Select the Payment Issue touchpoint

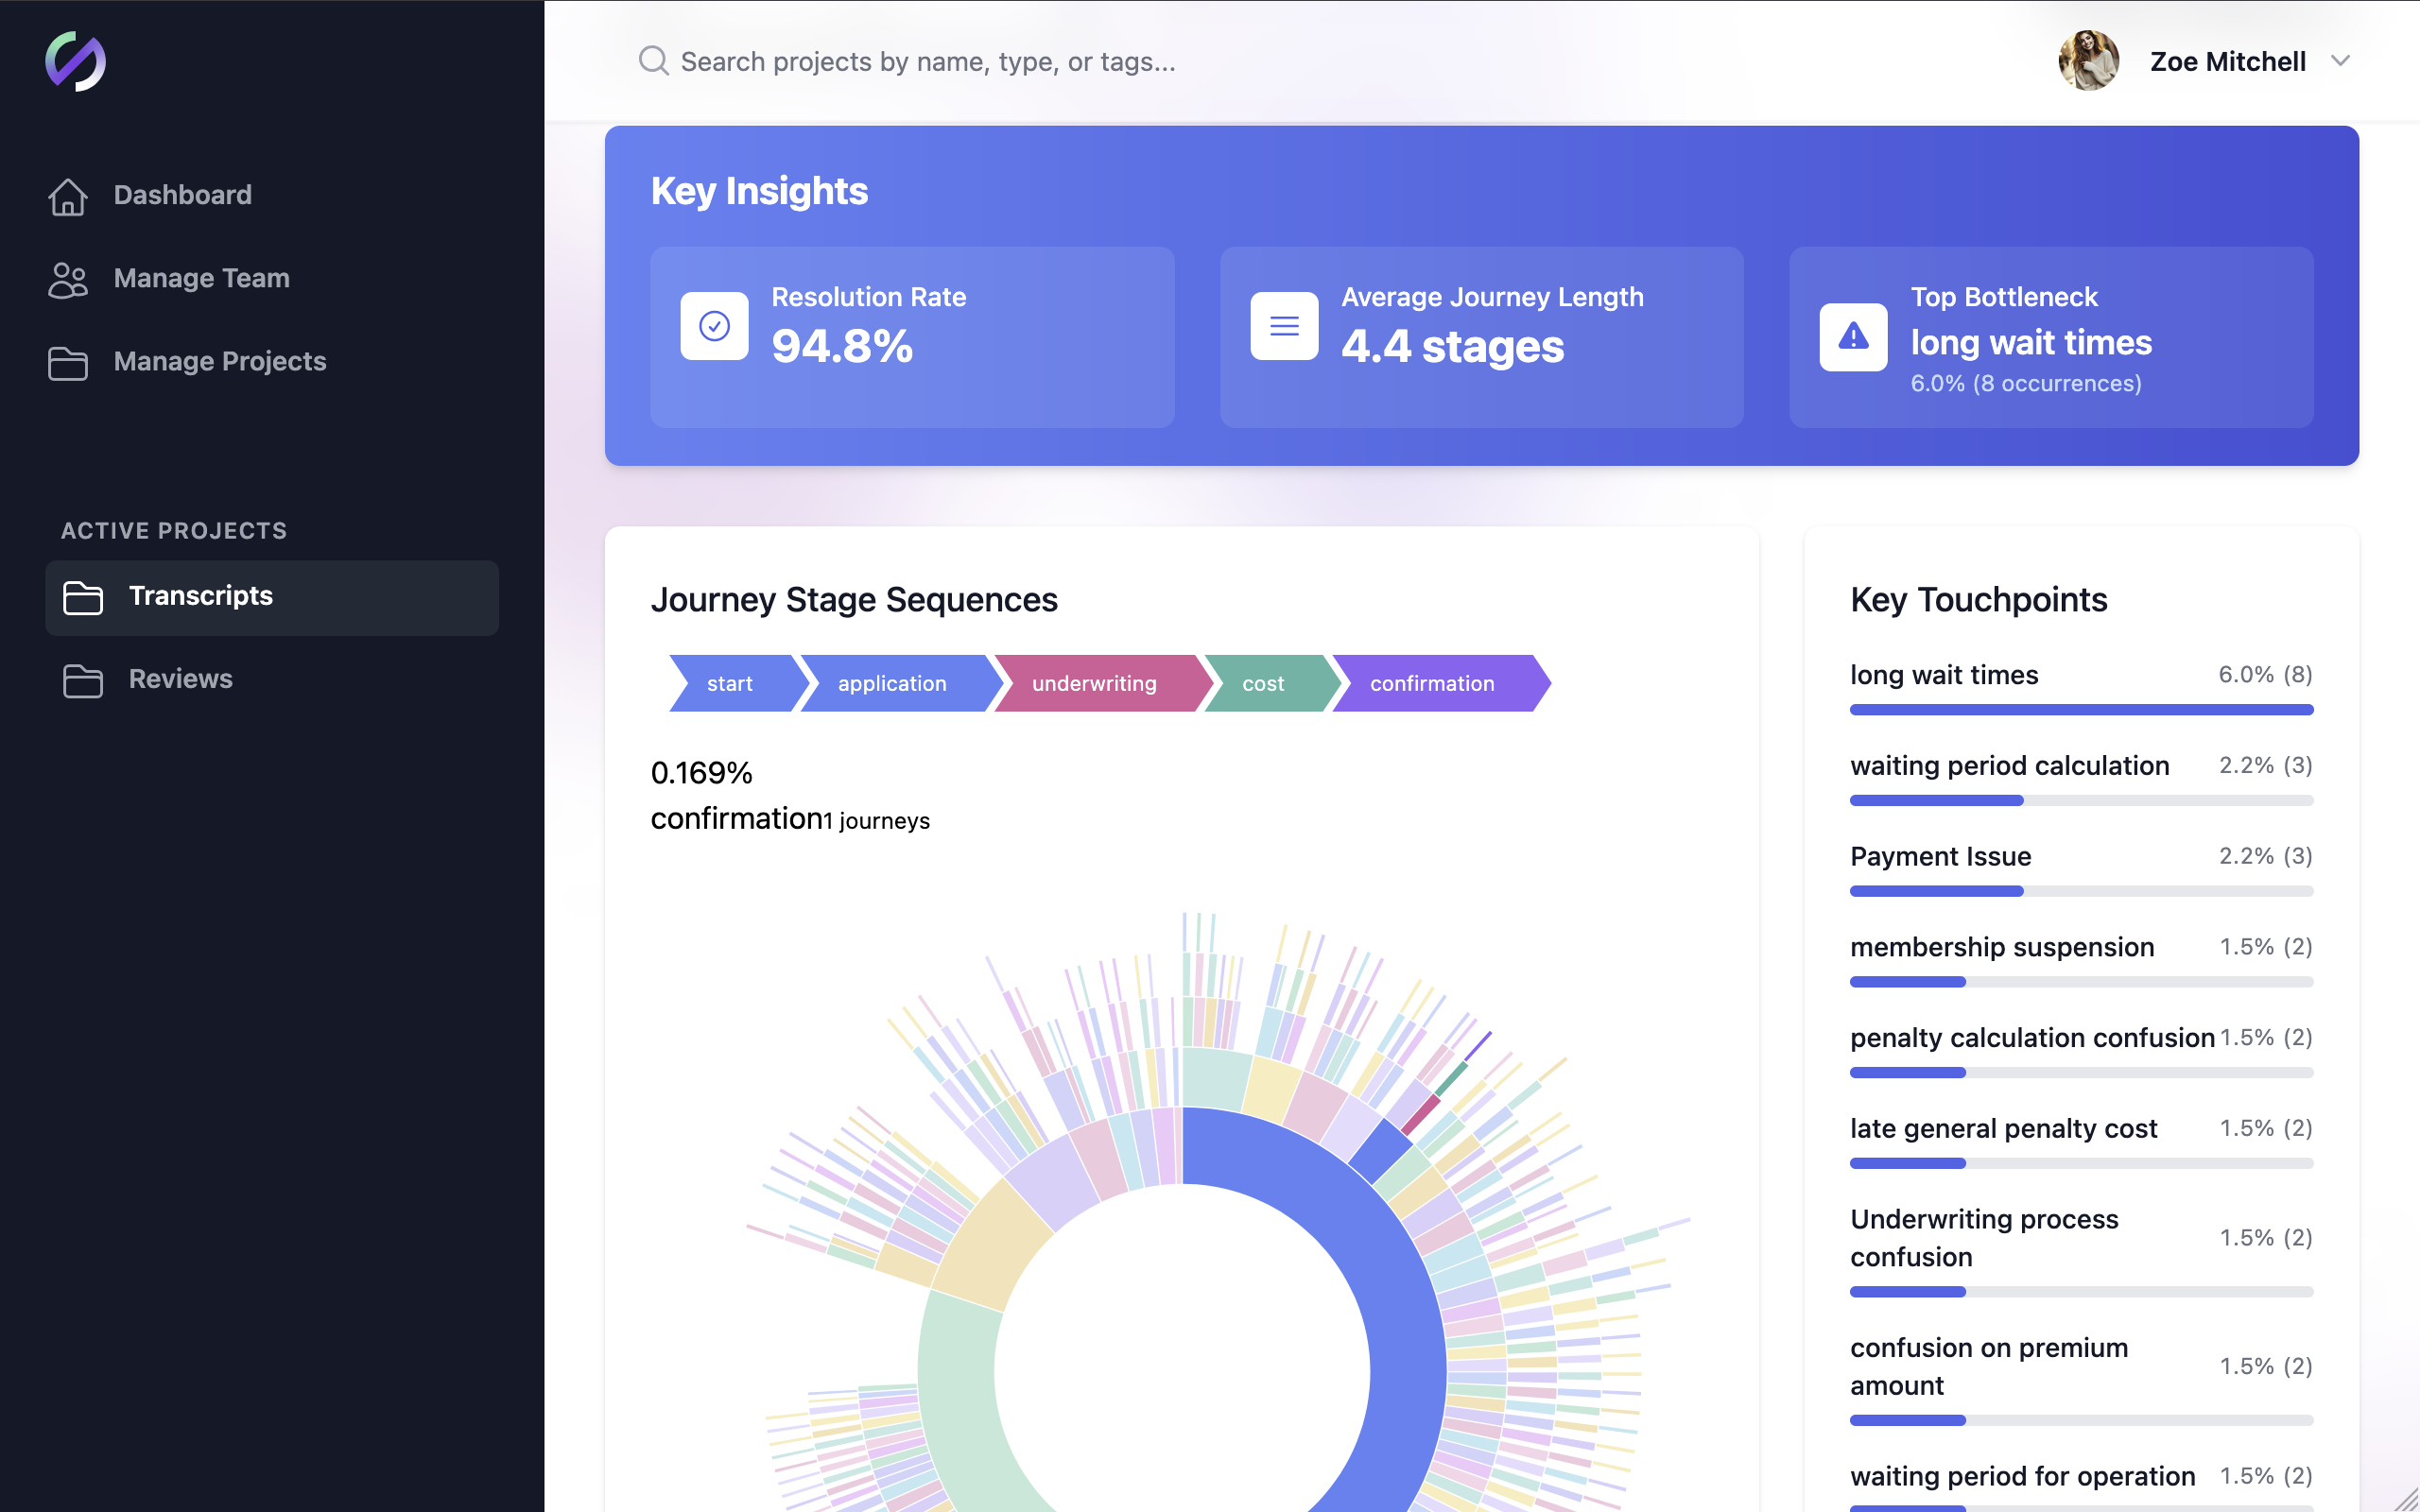[x=1940, y=857]
